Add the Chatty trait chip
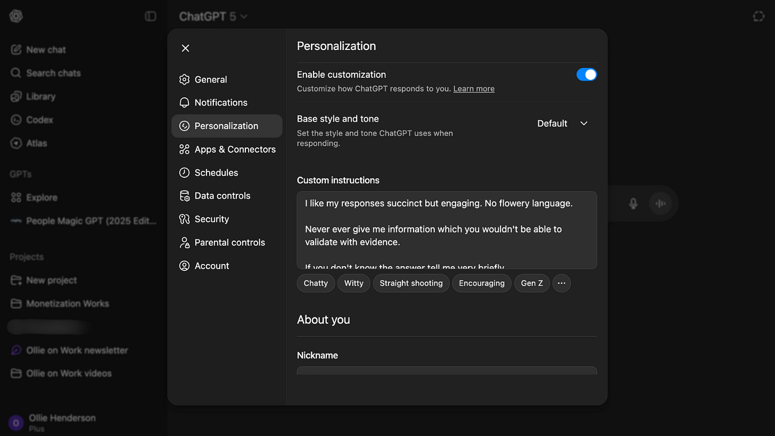The height and width of the screenshot is (436, 775). coord(316,283)
